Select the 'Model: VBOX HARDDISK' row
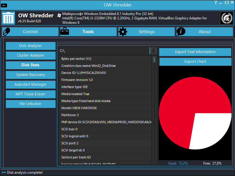The height and width of the screenshot is (176, 235). tap(105, 108)
